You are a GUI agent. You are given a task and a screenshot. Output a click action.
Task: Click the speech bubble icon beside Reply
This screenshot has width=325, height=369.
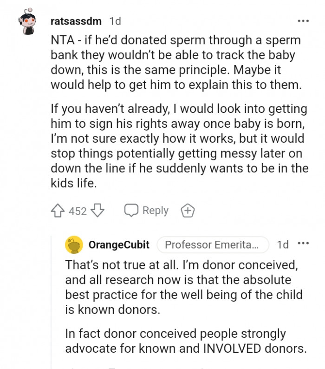[x=131, y=211]
